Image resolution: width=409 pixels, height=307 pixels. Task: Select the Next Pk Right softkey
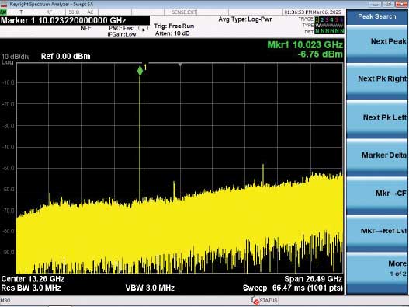point(377,82)
